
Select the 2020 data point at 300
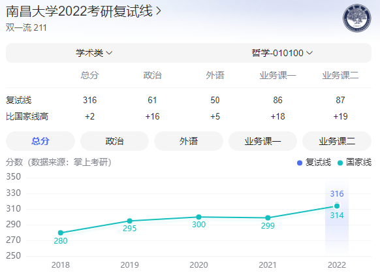(x=198, y=217)
